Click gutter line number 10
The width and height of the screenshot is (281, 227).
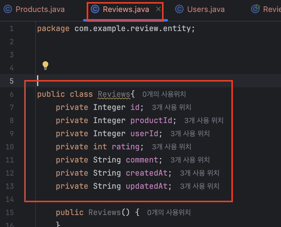(x=10, y=147)
